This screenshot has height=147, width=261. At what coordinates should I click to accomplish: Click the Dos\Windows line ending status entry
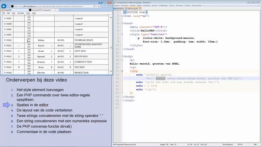tap(228, 145)
